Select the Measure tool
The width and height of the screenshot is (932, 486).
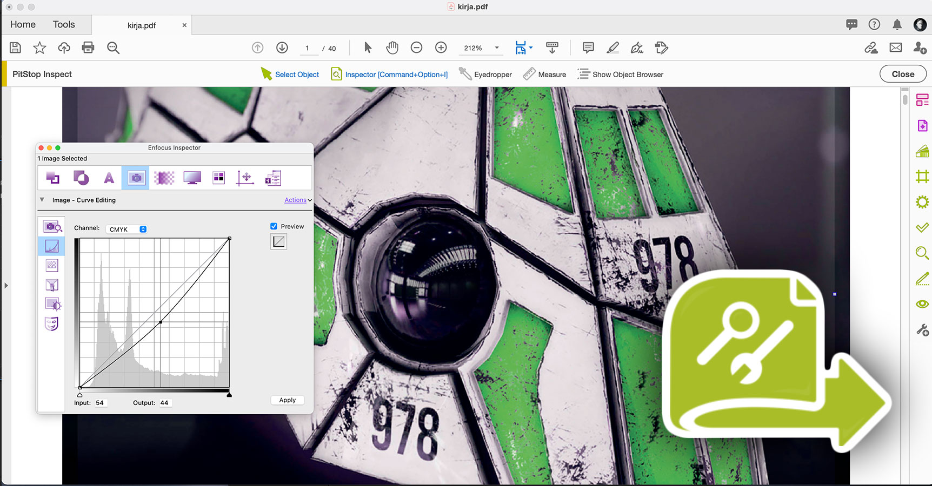pos(544,75)
